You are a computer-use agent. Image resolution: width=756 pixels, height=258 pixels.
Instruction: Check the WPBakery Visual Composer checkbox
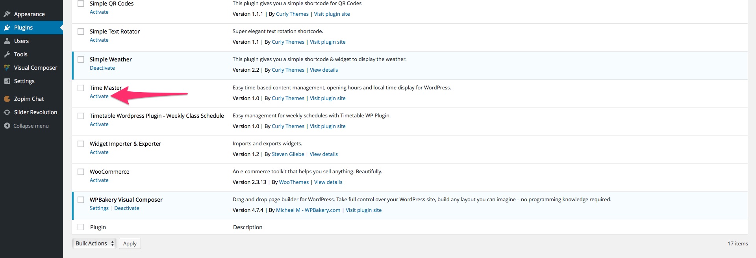click(81, 200)
